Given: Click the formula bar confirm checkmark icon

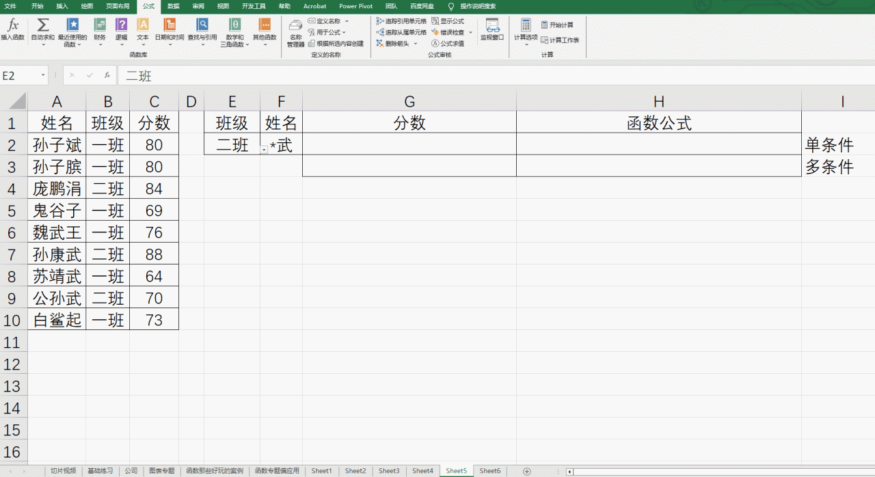Looking at the screenshot, I should (90, 76).
